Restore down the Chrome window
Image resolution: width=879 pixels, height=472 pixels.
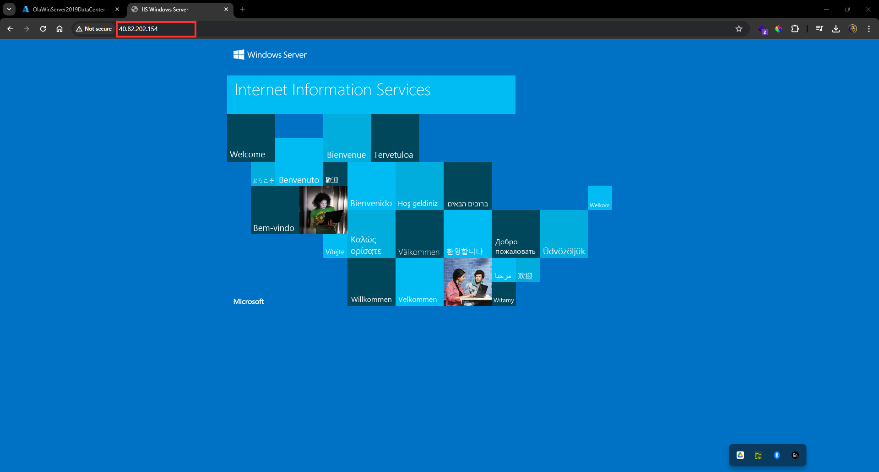click(x=847, y=9)
